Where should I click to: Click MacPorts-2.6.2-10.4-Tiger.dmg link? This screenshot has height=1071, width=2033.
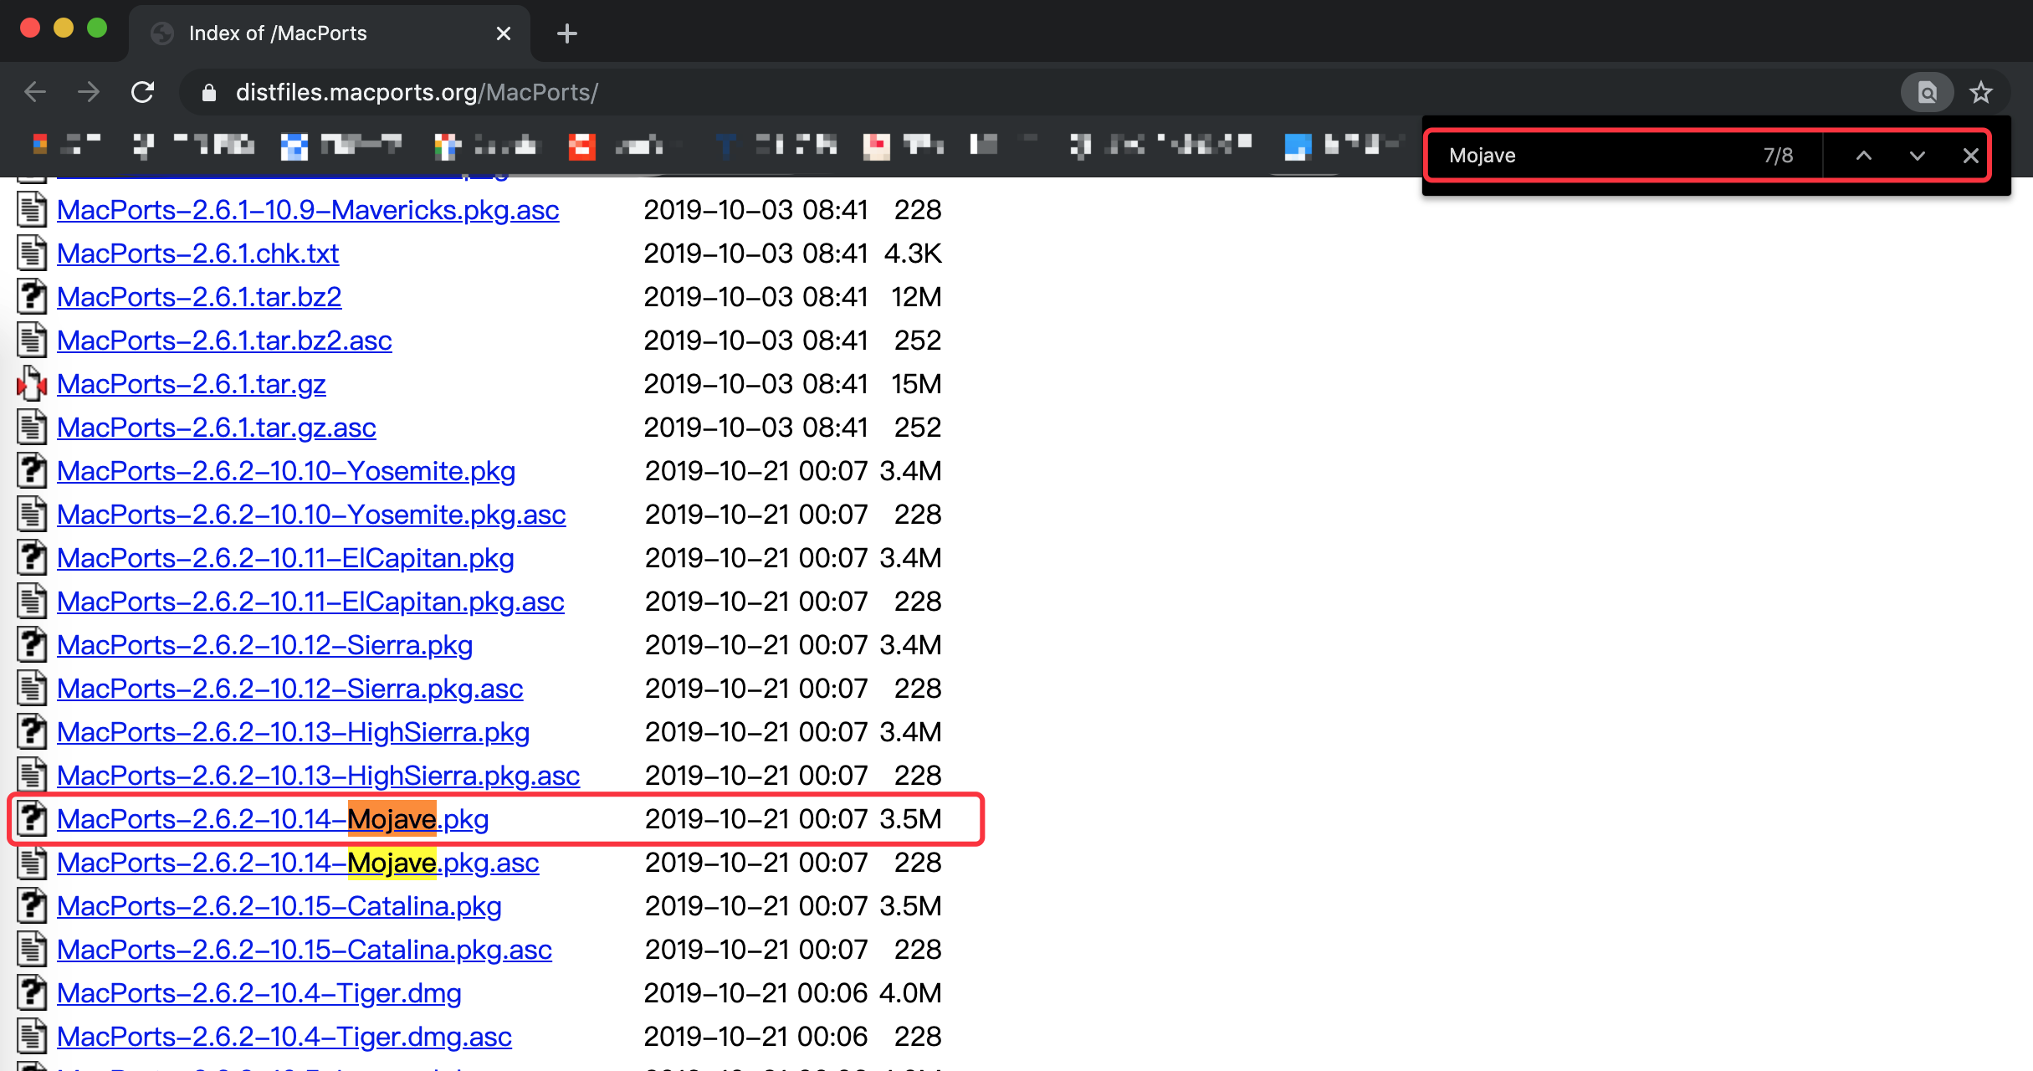(259, 993)
